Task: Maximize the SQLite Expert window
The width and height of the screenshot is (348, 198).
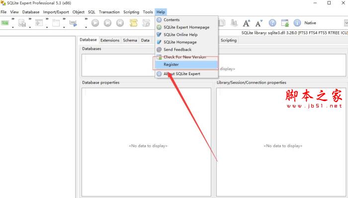Action: point(329,3)
